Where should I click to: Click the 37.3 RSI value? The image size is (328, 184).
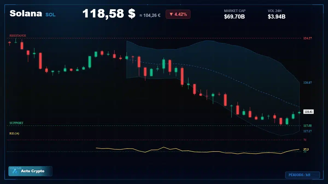click(x=306, y=149)
